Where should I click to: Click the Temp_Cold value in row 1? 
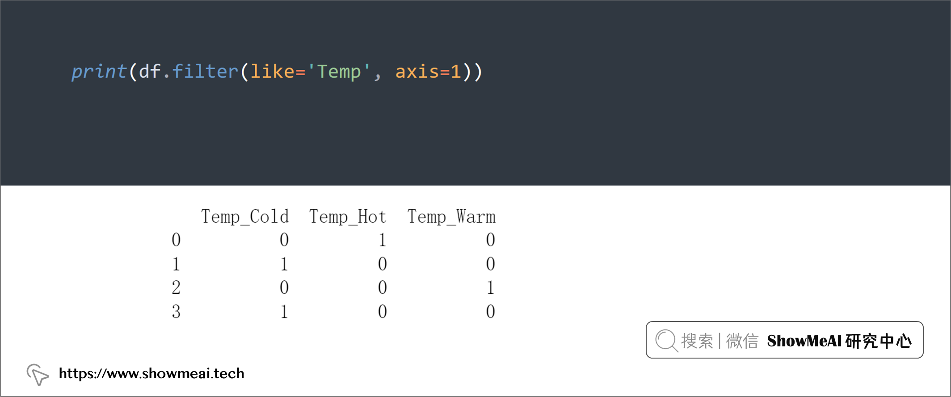pos(284,264)
